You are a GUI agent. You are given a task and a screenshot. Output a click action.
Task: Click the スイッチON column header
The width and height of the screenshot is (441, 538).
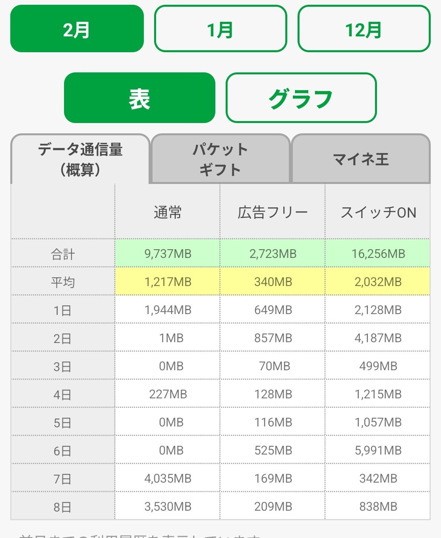point(378,212)
